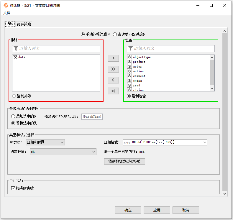
Task: Click the S icon beside product
Action: coord(129,62)
